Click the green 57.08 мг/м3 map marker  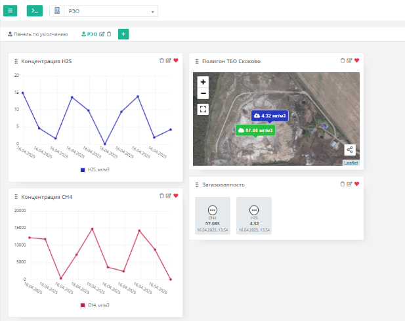pos(255,130)
